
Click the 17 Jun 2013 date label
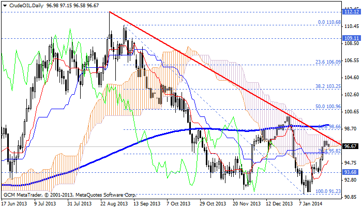click(15, 204)
